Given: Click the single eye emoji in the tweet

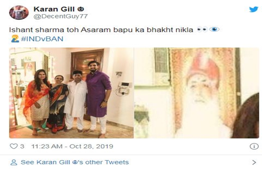Looking at the screenshot, I should [214, 29].
